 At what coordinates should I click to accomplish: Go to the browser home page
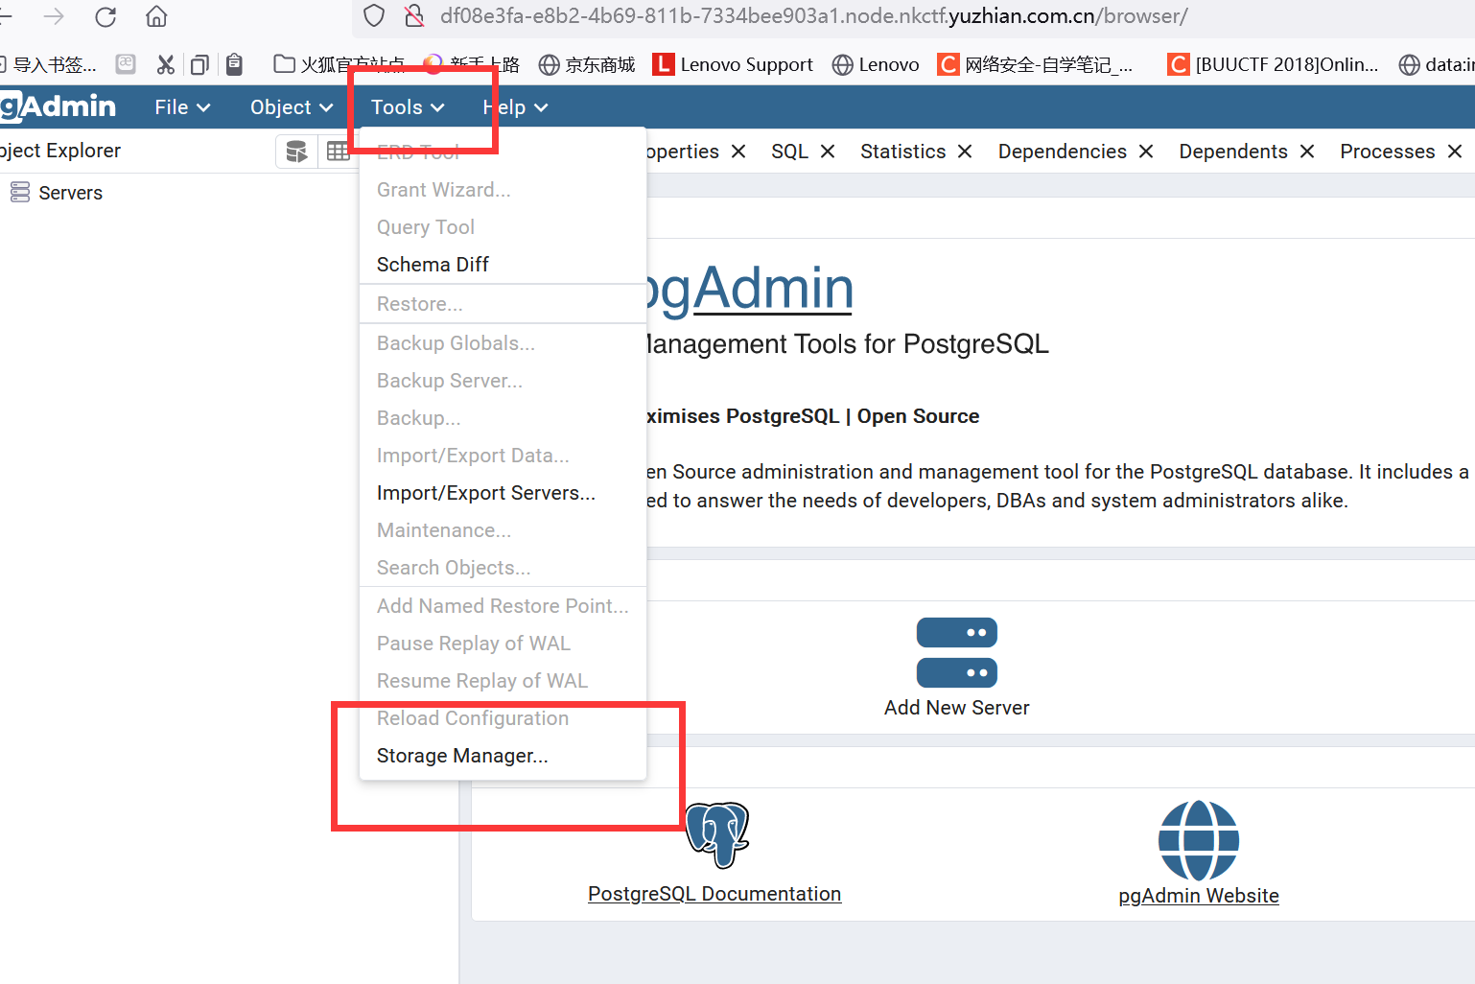tap(156, 16)
